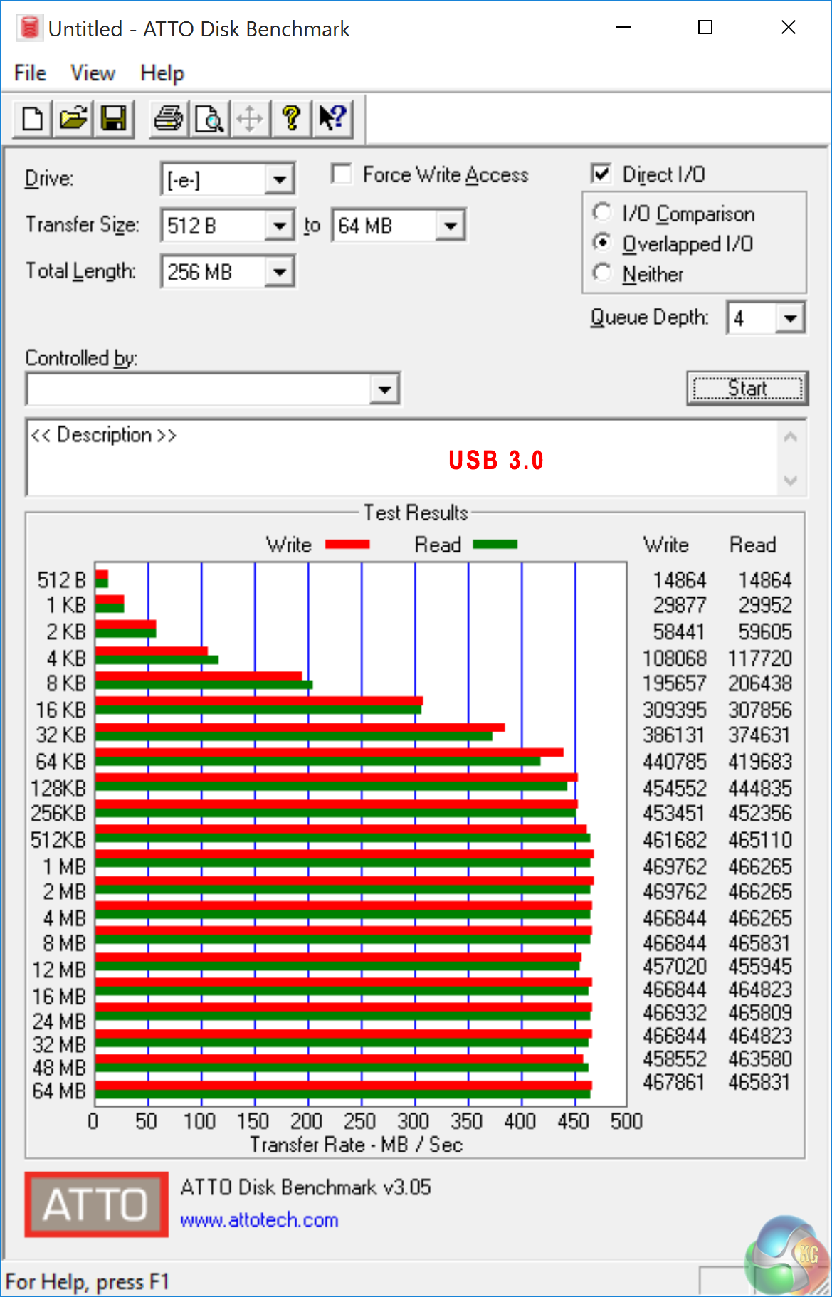Viewport: 832px width, 1297px height.
Task: Click the 64 KB row label
Action: click(60, 762)
